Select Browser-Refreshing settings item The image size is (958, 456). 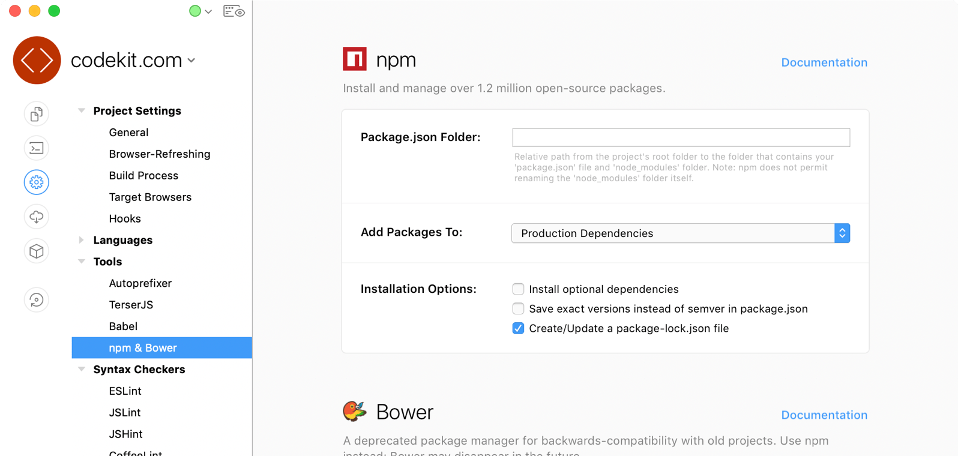point(160,154)
